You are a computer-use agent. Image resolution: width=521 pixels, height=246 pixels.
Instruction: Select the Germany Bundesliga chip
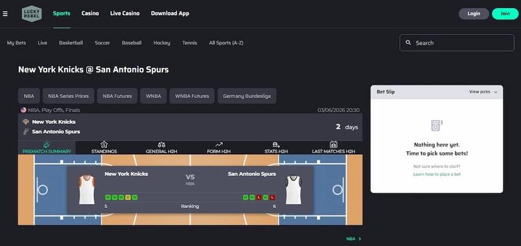pyautogui.click(x=247, y=96)
